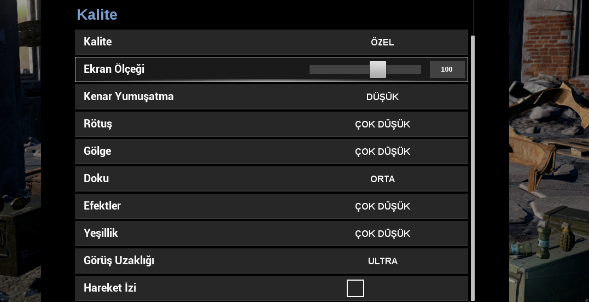This screenshot has width=589, height=302.
Task: Select the Kenar Yumuşatma row label
Action: coord(129,97)
